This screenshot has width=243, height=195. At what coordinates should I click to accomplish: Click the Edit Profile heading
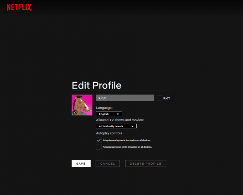[x=97, y=85]
